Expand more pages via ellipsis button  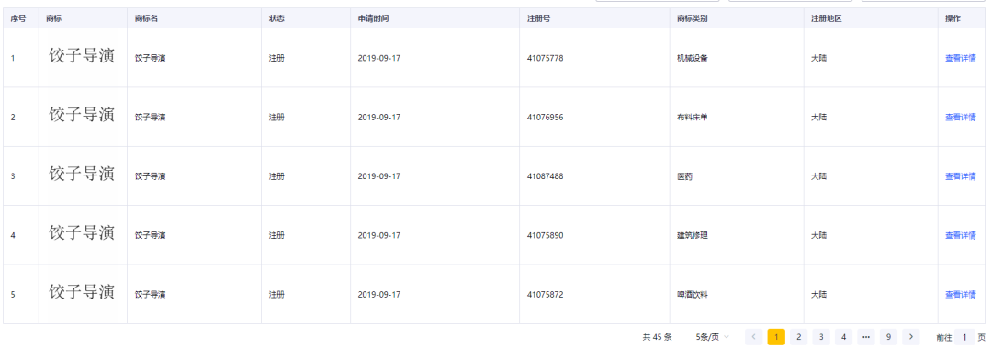866,337
